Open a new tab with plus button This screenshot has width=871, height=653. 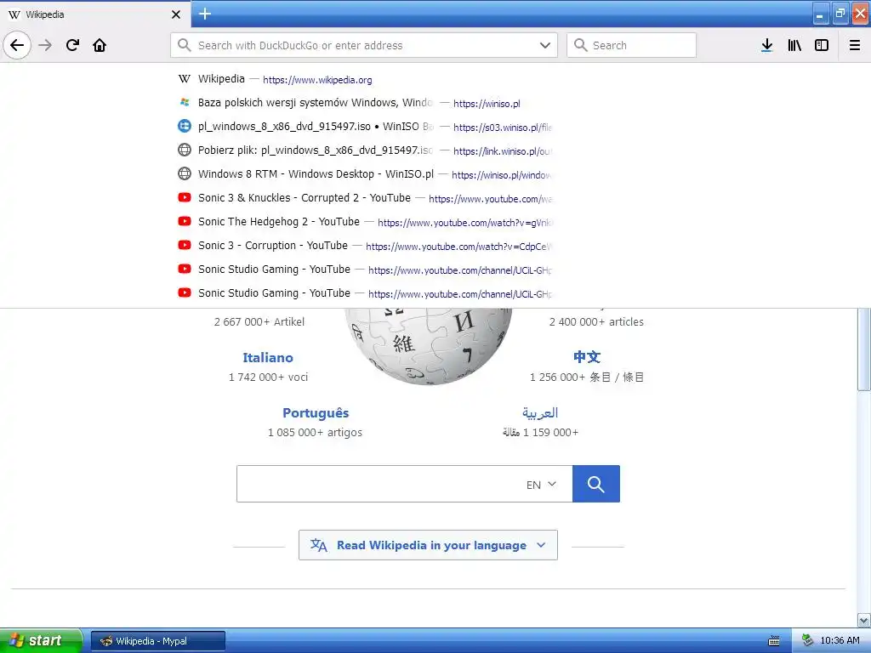[205, 14]
